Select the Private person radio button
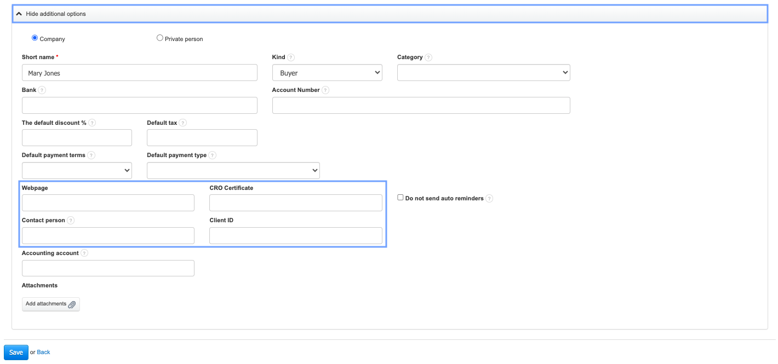Screen dimensions: 778x364 [160, 38]
